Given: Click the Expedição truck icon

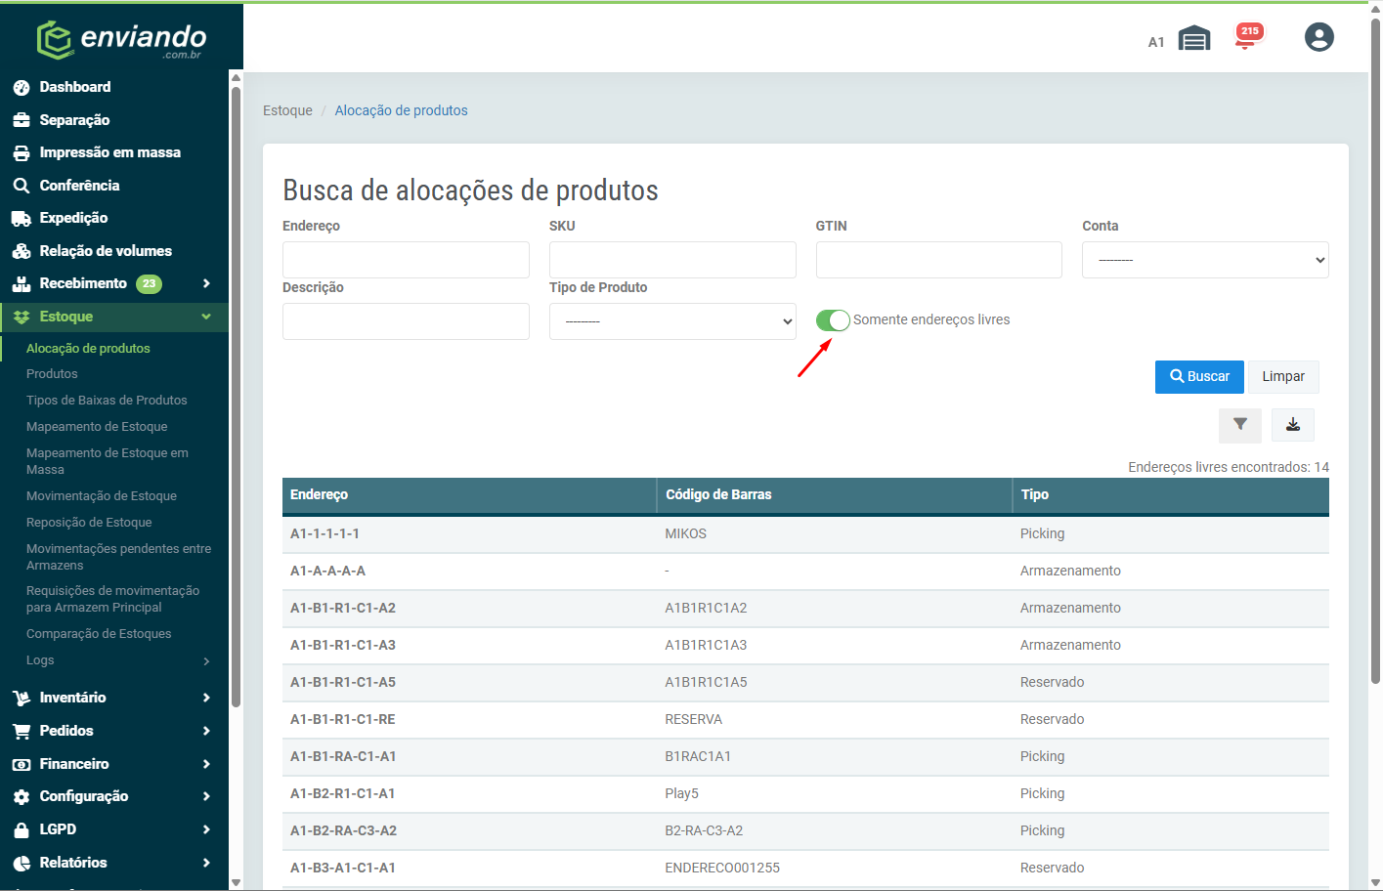Looking at the screenshot, I should point(22,219).
